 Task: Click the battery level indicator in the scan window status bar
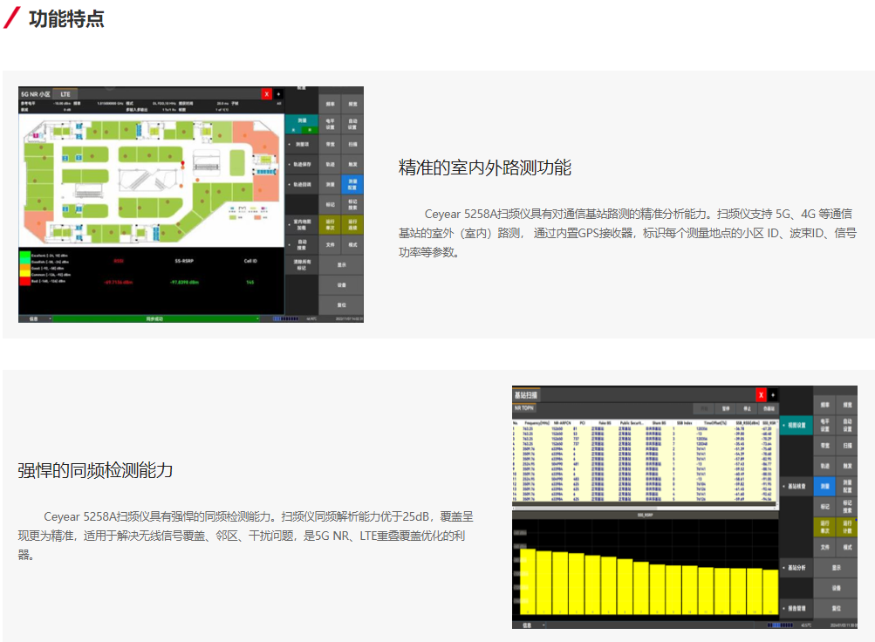(781, 625)
